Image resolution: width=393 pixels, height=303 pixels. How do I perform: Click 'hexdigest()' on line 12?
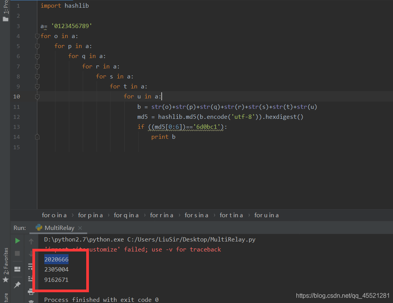pyautogui.click(x=284, y=117)
